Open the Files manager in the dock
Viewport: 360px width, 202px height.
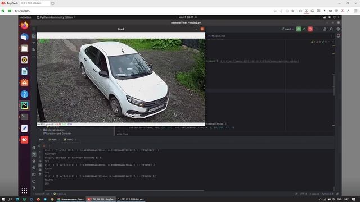(x=24, y=48)
